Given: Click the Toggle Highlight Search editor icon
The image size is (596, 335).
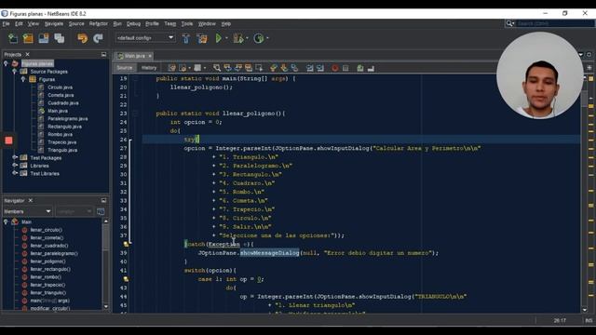Looking at the screenshot, I should [249, 68].
